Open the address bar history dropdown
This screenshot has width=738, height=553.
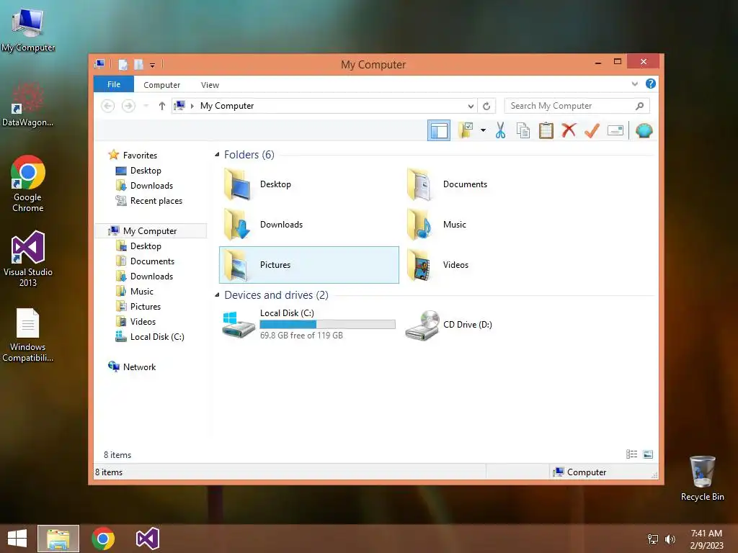(x=470, y=106)
